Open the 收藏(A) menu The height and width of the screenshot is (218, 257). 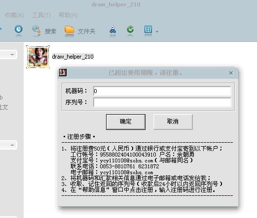pos(14,15)
